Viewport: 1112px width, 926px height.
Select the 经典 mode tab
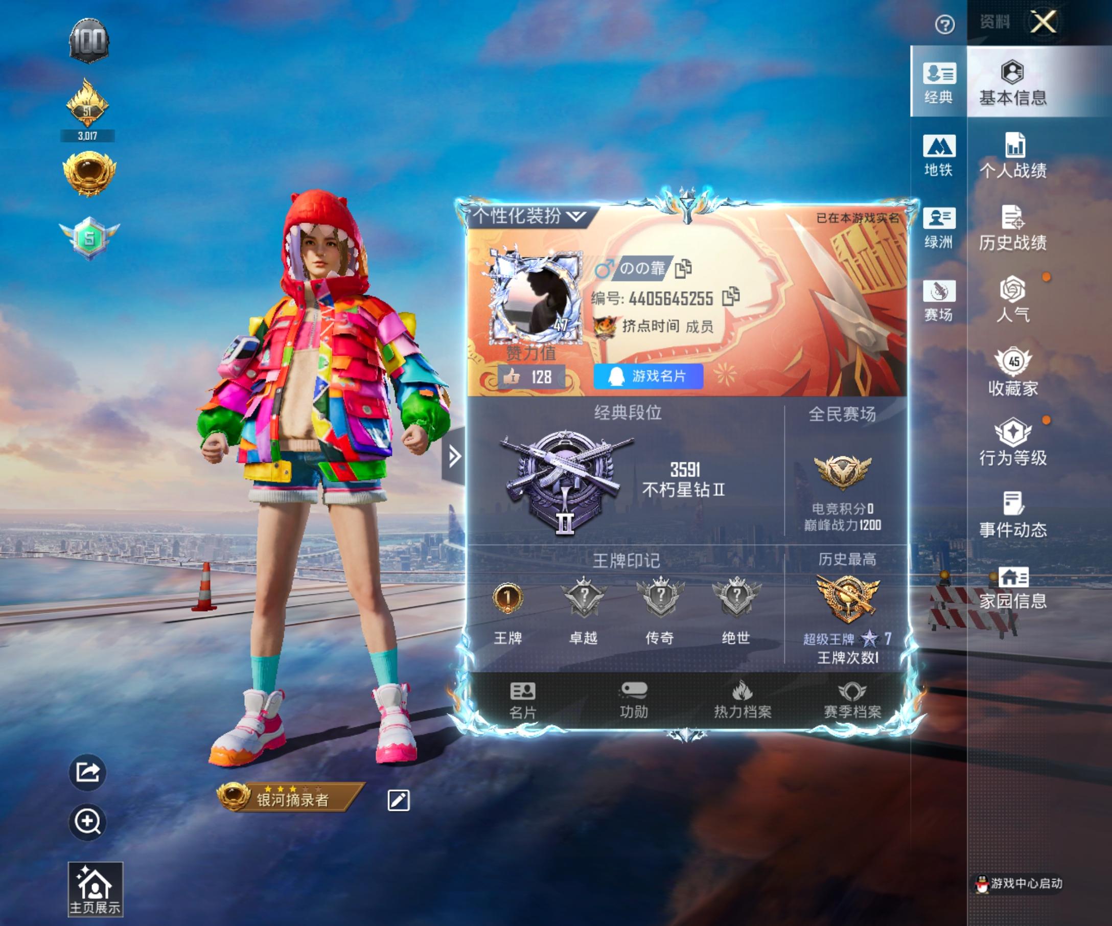click(x=939, y=82)
